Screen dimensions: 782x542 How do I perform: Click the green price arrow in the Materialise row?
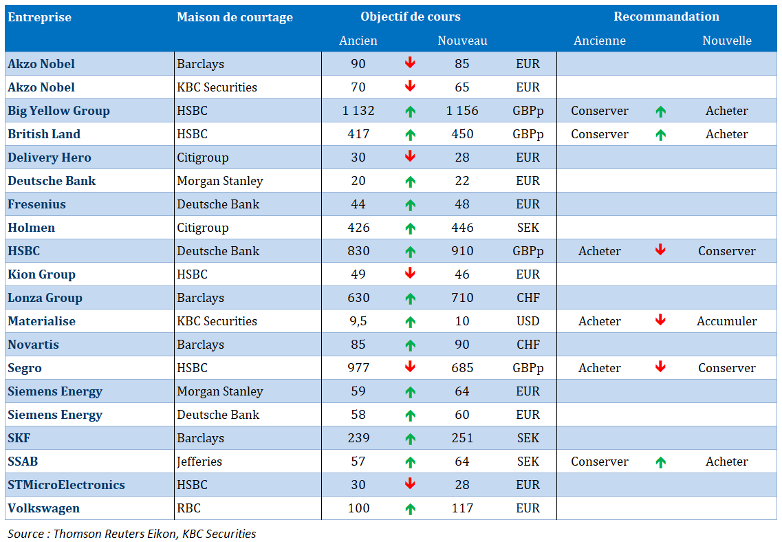click(410, 322)
